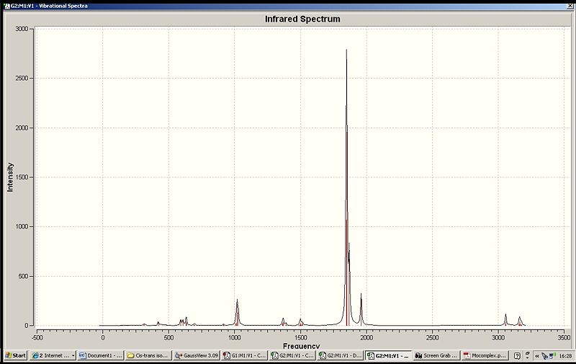Open the Cis-trans iso... folder taskbar button
The height and width of the screenshot is (364, 576).
pos(148,355)
